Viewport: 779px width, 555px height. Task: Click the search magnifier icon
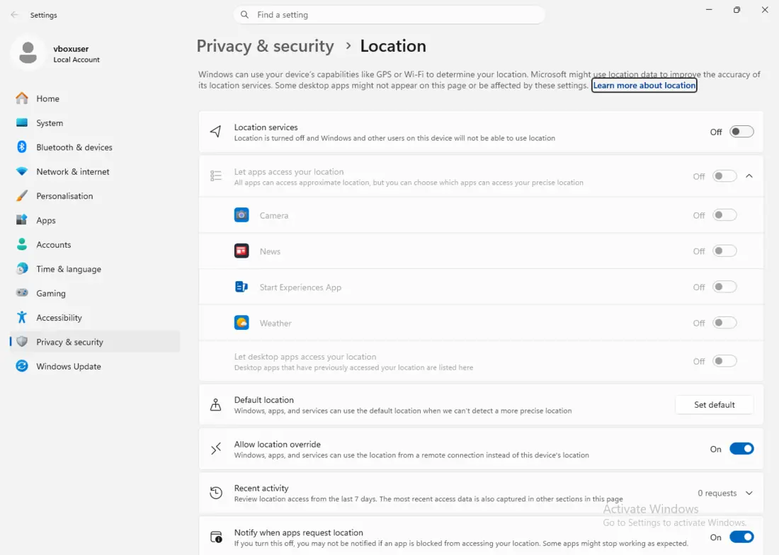244,14
